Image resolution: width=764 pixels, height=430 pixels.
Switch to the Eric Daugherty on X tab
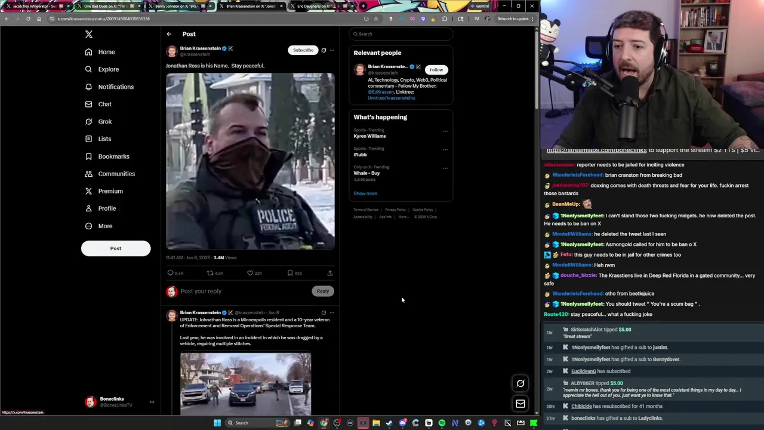click(321, 6)
